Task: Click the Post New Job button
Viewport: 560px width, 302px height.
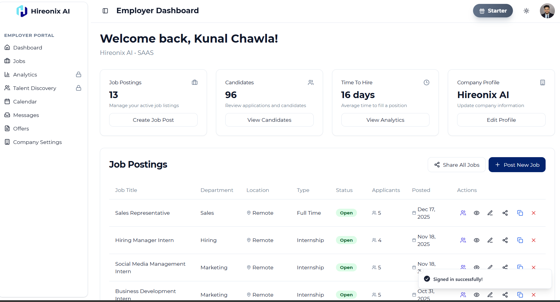Action: (x=517, y=165)
